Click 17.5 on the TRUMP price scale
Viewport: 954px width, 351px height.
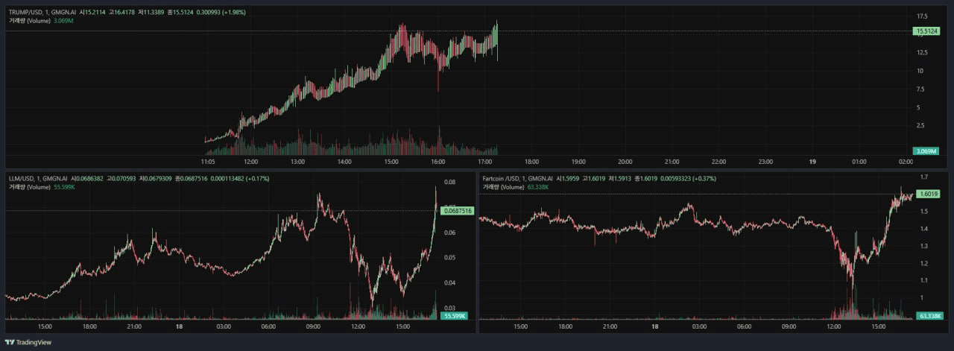click(x=921, y=16)
